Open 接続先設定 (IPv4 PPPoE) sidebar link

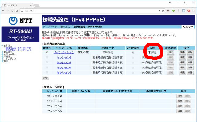[x=18, y=48]
